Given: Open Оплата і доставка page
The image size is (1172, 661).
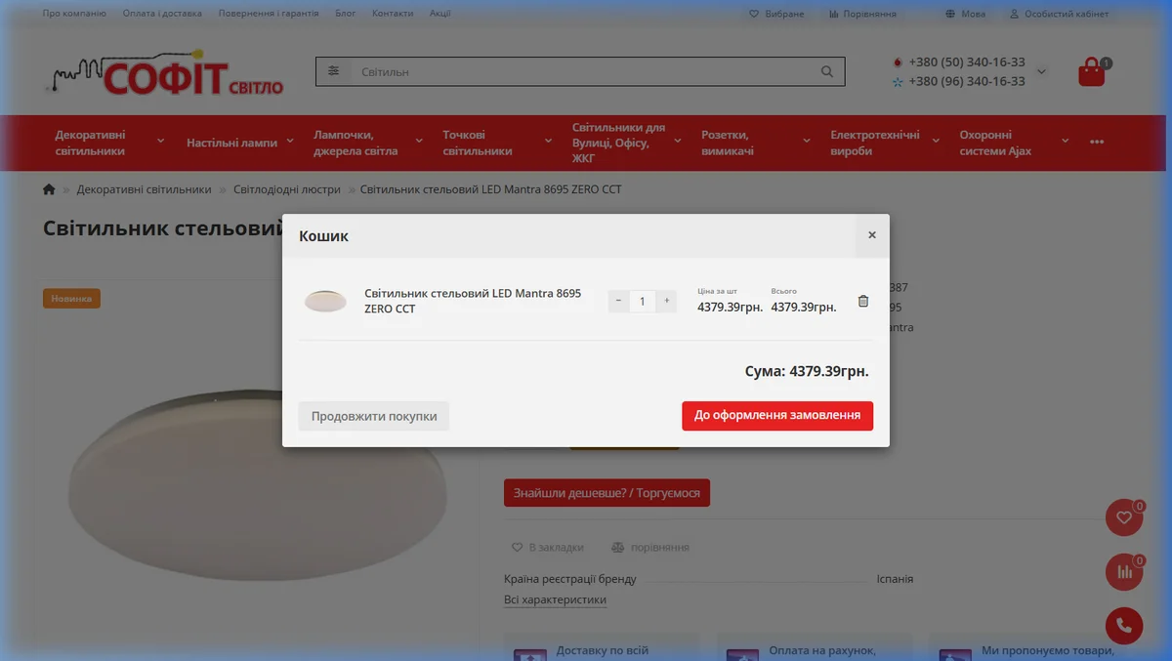Looking at the screenshot, I should point(162,14).
